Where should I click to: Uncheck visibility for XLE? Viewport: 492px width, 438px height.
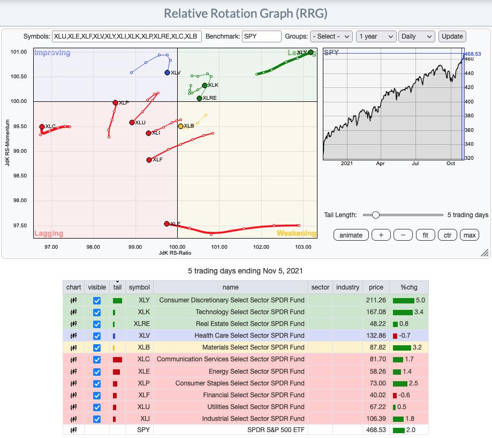97,372
